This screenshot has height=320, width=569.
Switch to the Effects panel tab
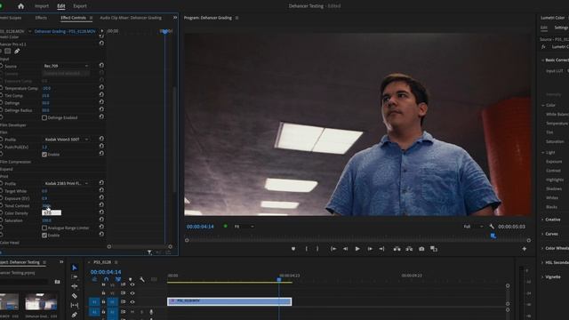coord(41,18)
